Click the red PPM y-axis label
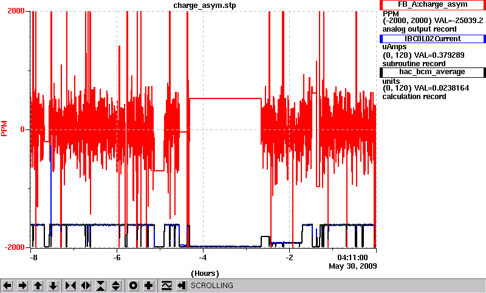 coord(4,129)
